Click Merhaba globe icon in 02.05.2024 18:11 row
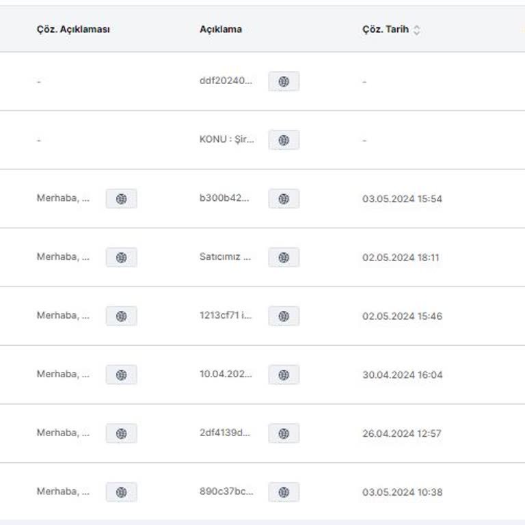This screenshot has height=525, width=525. pos(121,258)
